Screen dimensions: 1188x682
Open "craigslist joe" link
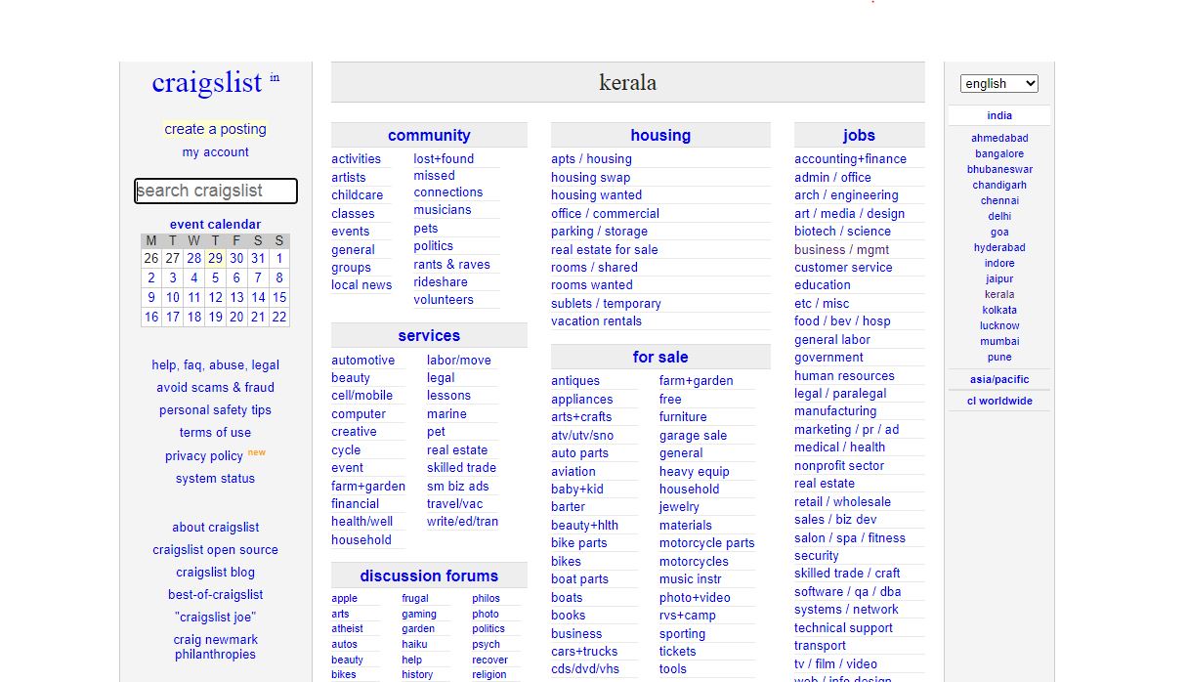point(215,618)
